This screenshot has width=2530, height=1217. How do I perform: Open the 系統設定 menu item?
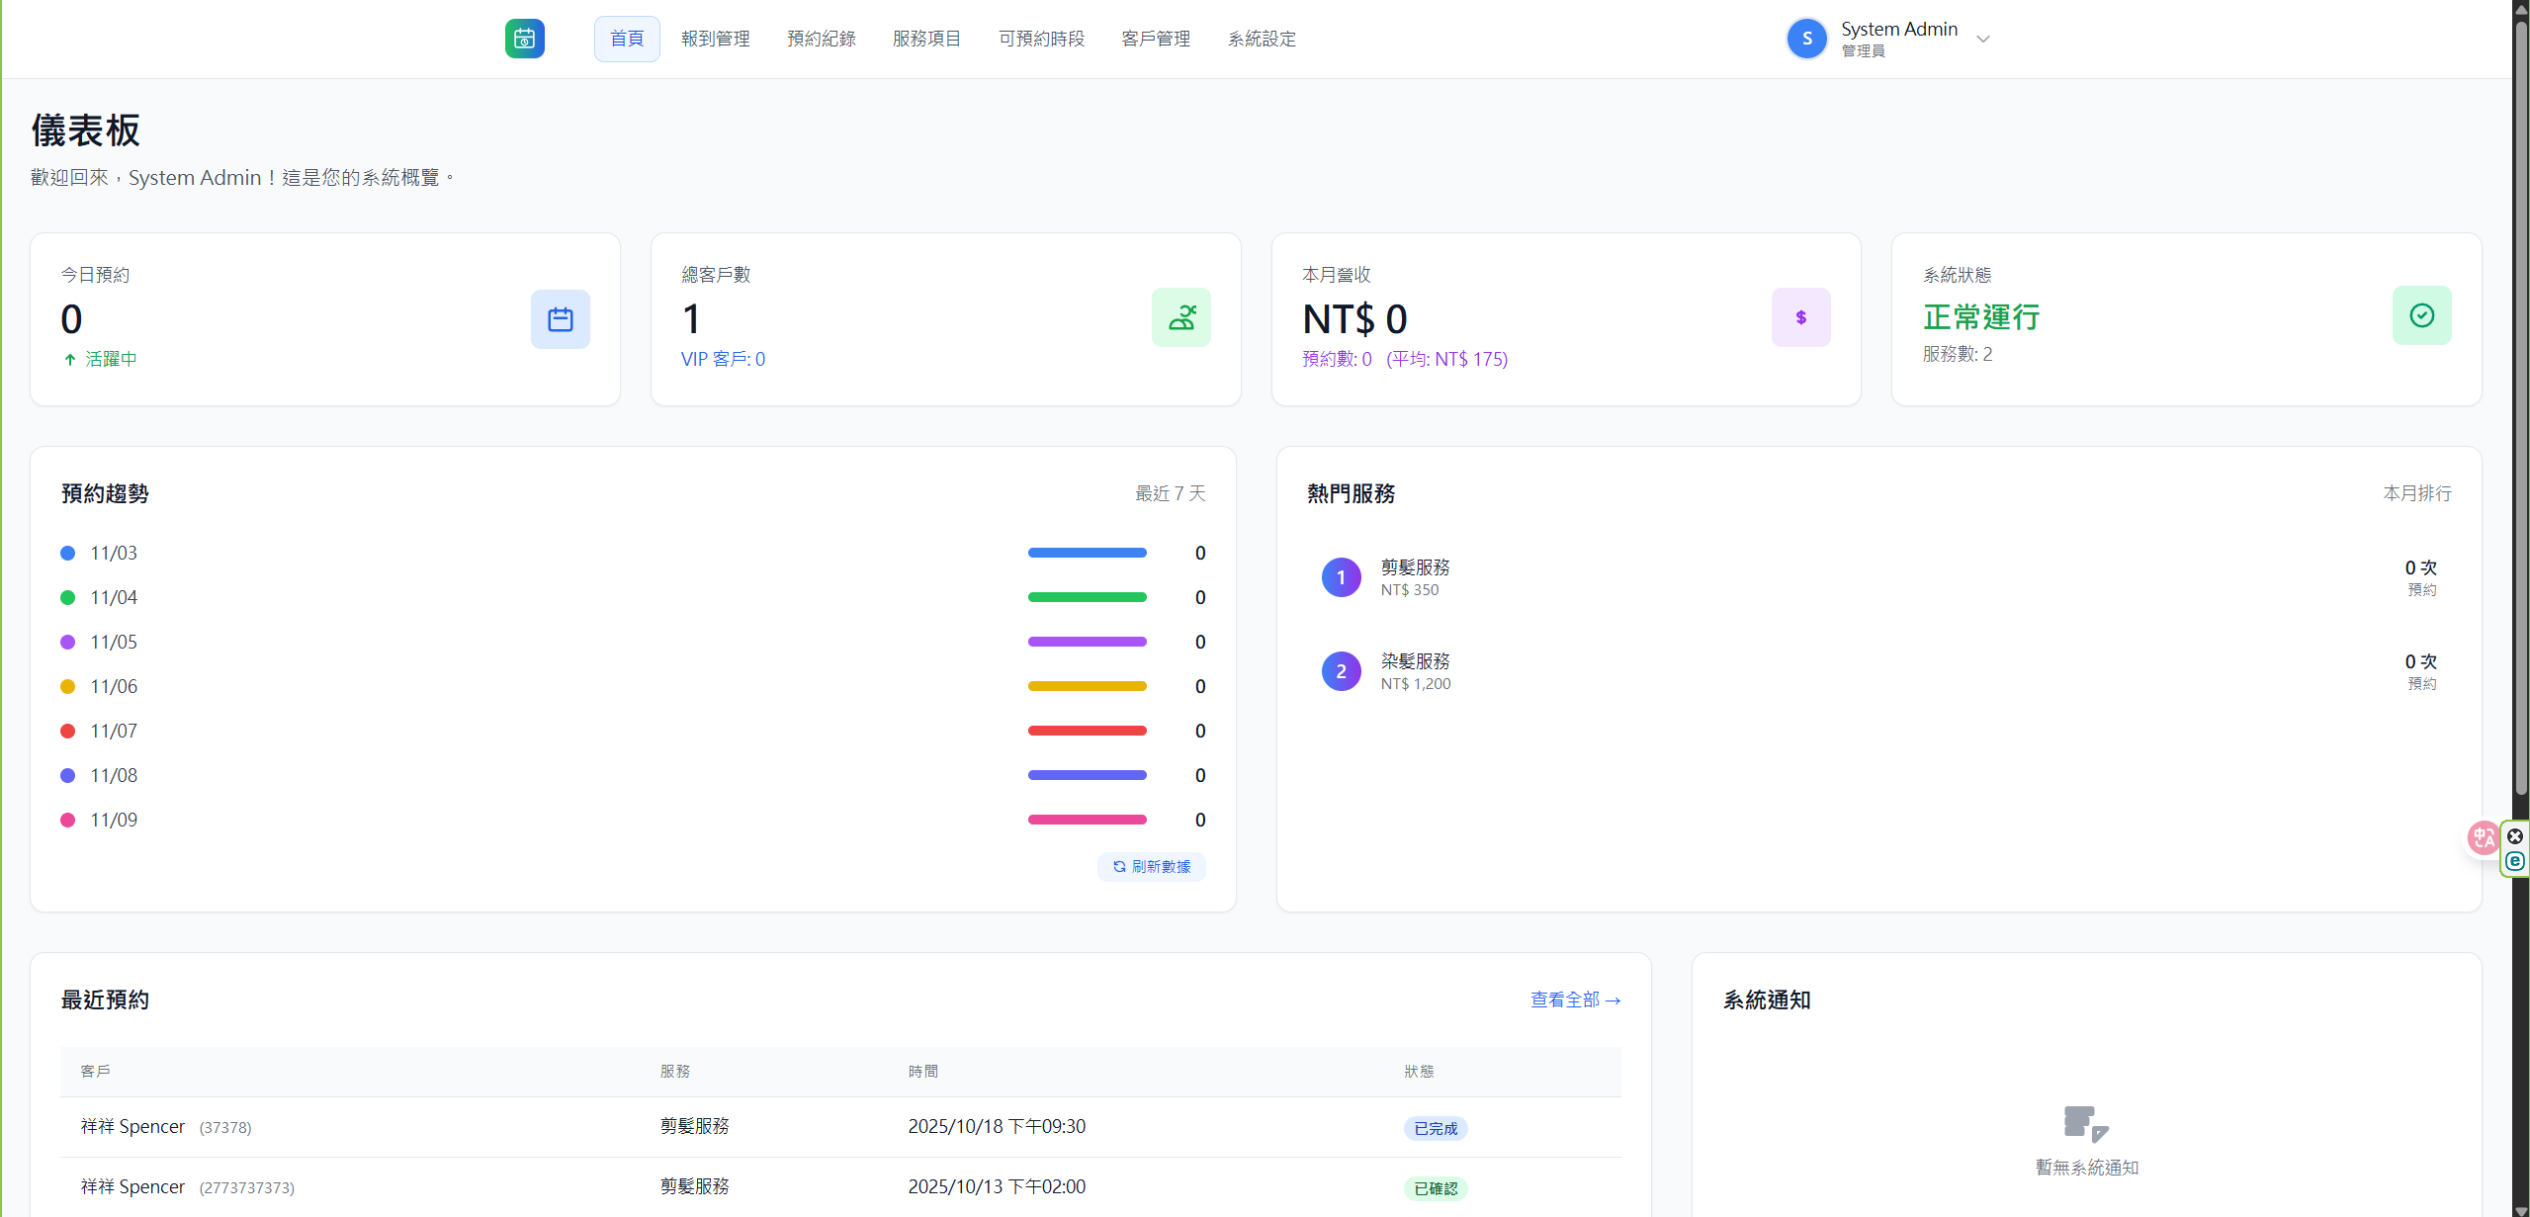click(x=1261, y=39)
